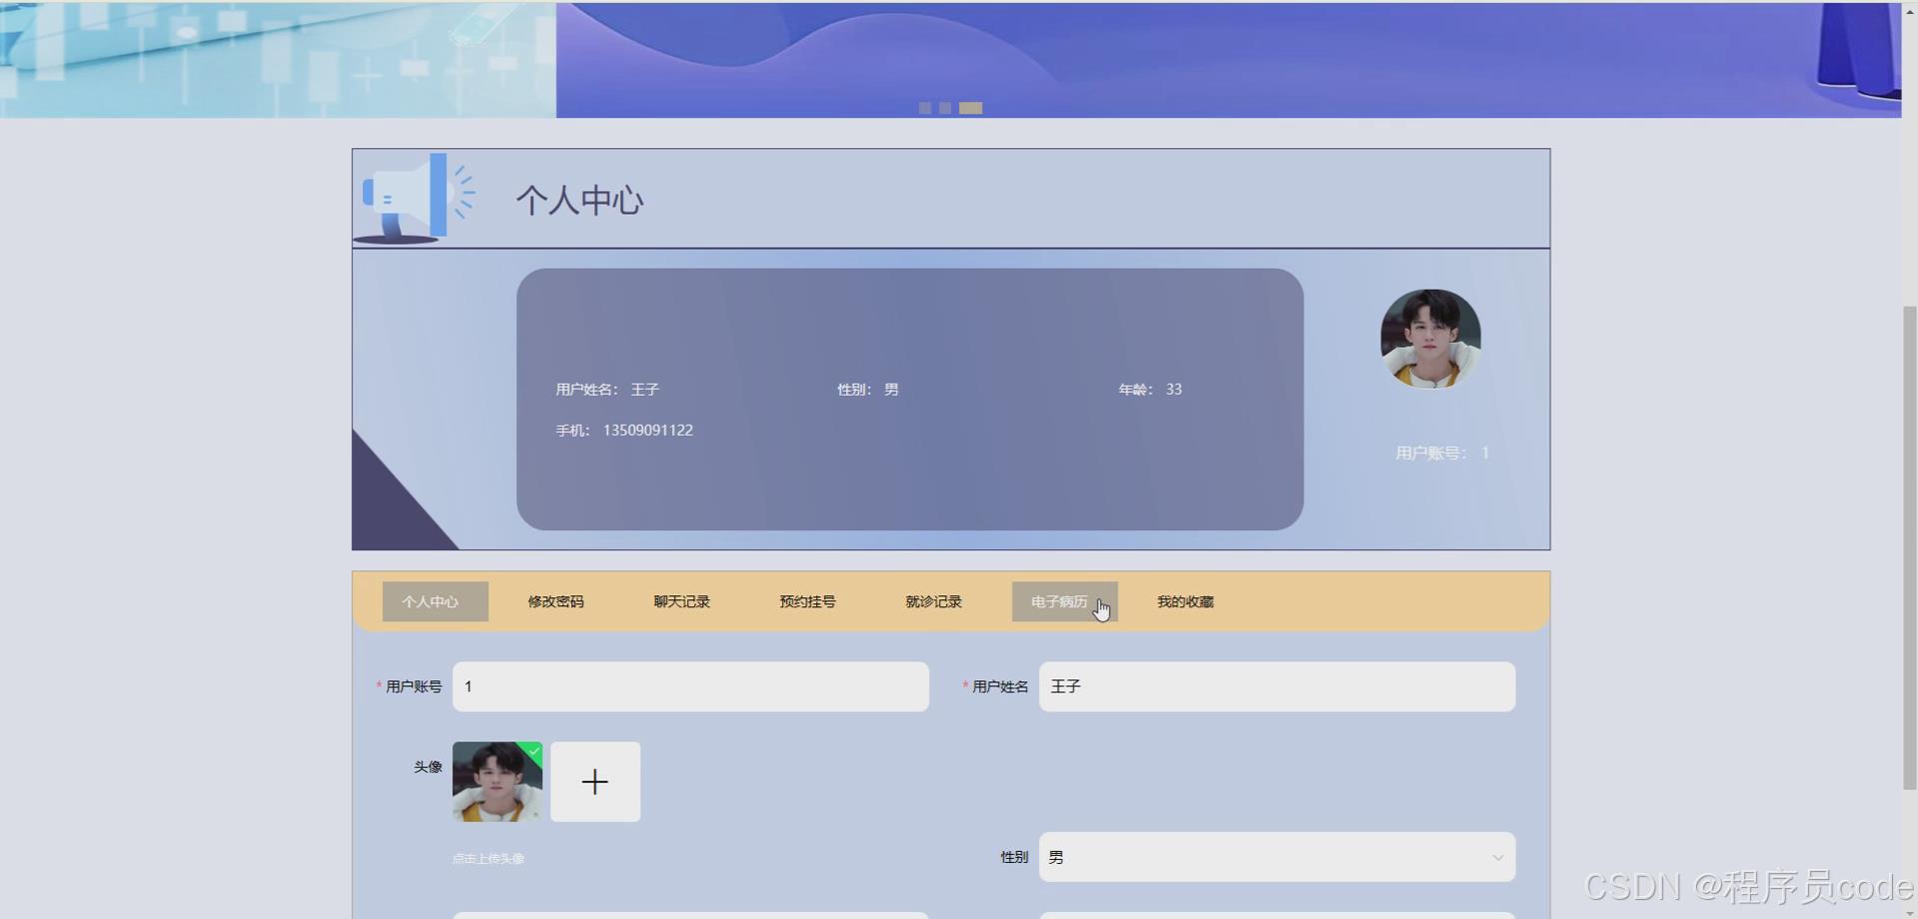Screen dimensions: 1918x919
Task: Click the plus icon to add a new avatar
Action: (594, 782)
